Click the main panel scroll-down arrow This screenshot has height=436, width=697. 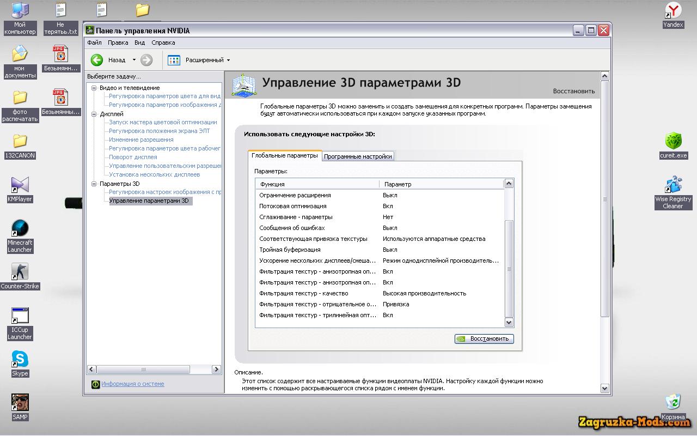coord(604,388)
